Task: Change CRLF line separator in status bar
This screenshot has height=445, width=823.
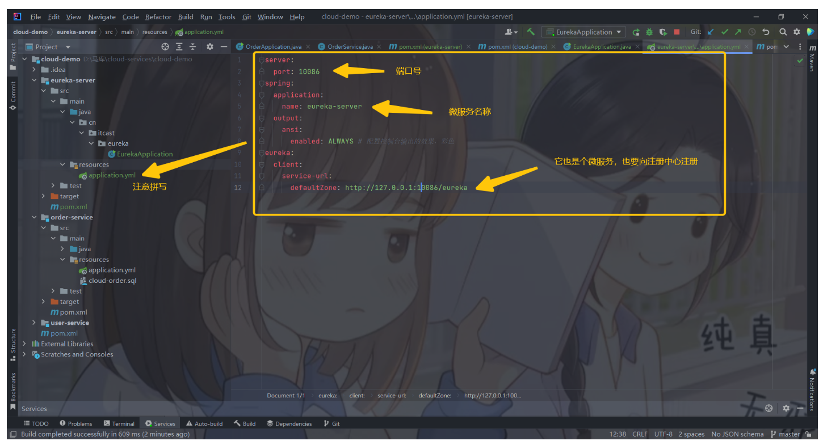Action: coord(640,434)
